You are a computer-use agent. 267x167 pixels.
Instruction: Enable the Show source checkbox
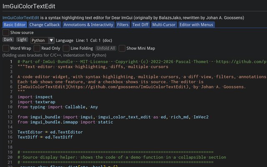tap(6, 33)
